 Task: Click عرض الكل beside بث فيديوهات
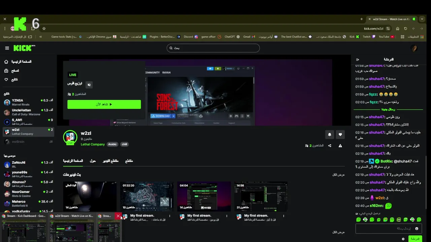(338, 175)
